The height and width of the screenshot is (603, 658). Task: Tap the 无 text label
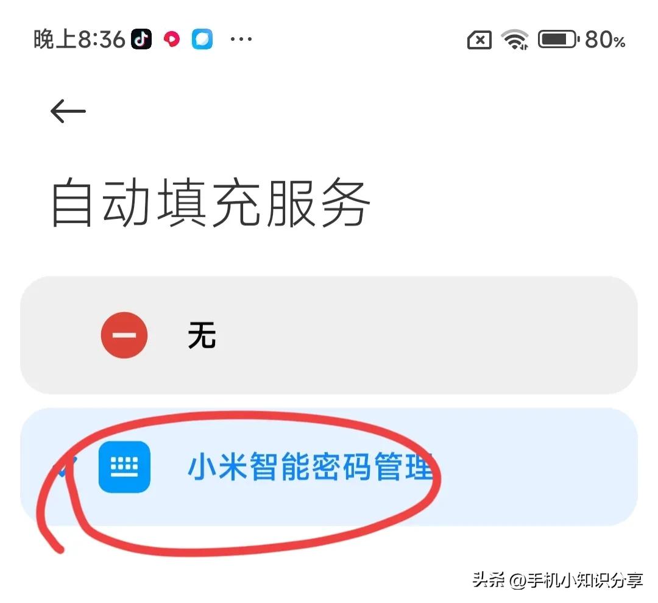coord(202,335)
